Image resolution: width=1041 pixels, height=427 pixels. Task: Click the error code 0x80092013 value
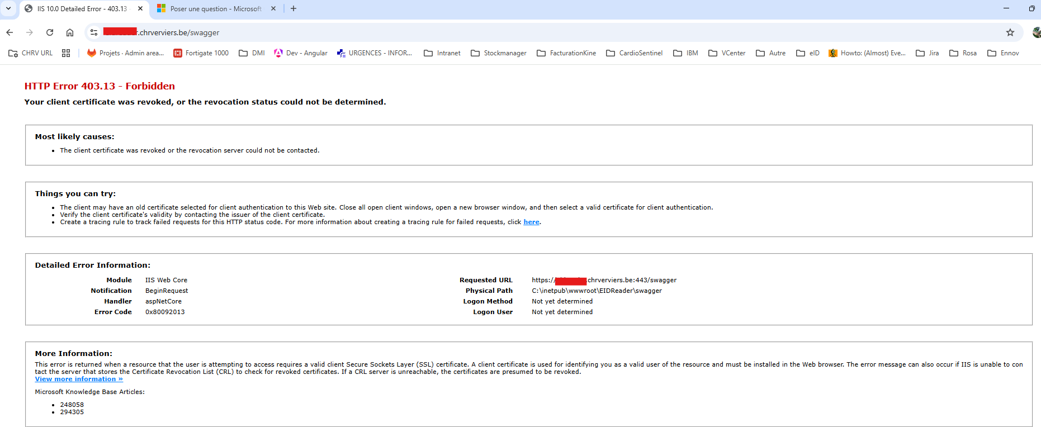165,312
